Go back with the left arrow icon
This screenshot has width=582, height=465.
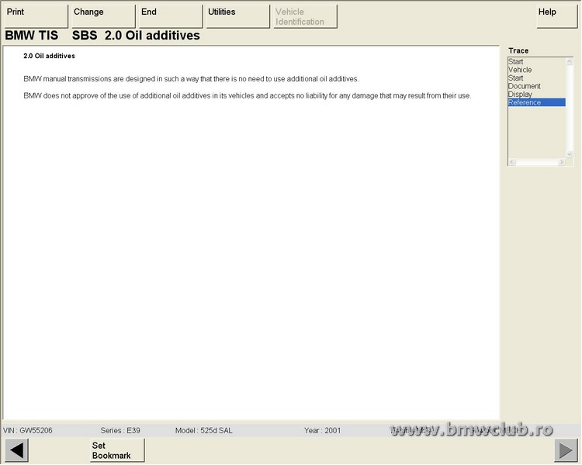coord(16,450)
